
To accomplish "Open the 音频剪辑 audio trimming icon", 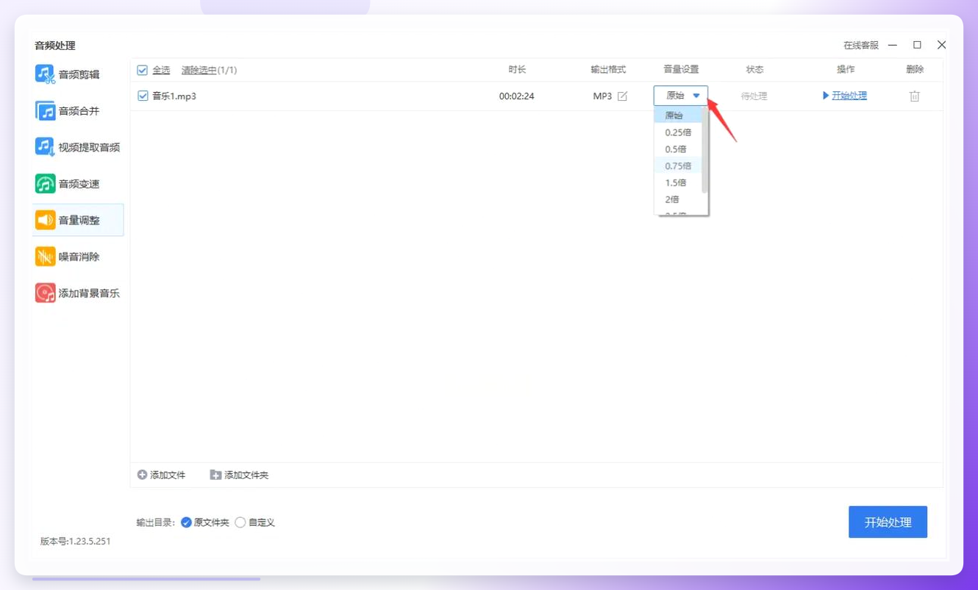I will 45,74.
